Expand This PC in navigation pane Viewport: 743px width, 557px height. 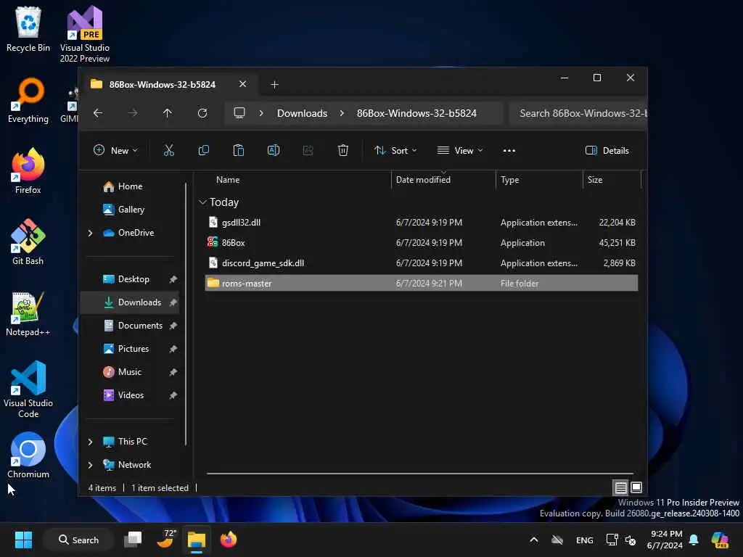tap(90, 442)
